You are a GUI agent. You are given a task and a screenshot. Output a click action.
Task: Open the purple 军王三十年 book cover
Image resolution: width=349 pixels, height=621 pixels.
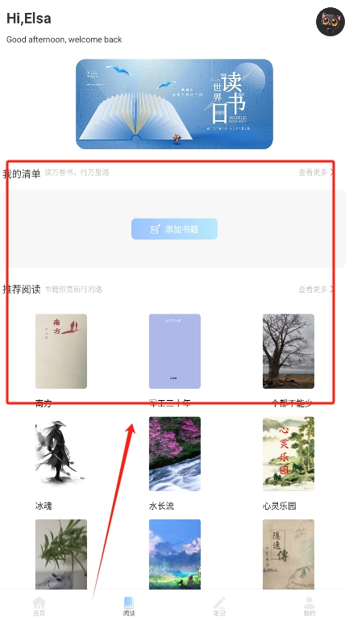[174, 352]
